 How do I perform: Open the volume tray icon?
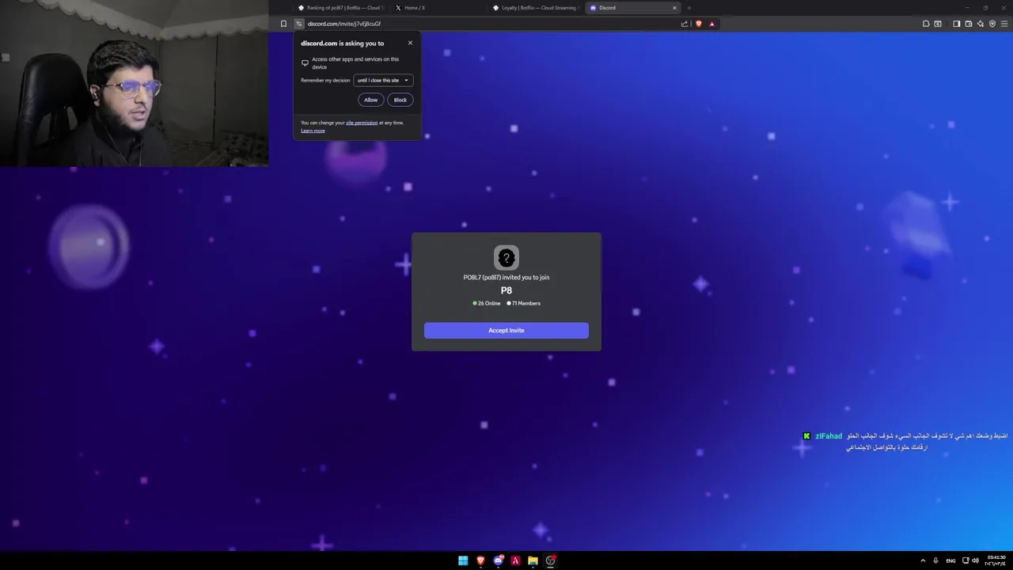[975, 560]
